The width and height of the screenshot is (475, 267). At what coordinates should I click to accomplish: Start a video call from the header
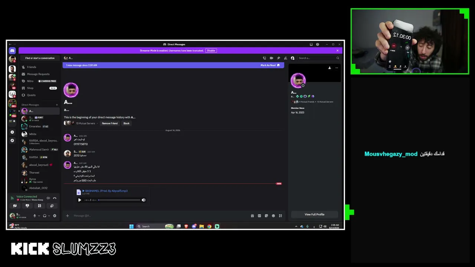(x=271, y=58)
